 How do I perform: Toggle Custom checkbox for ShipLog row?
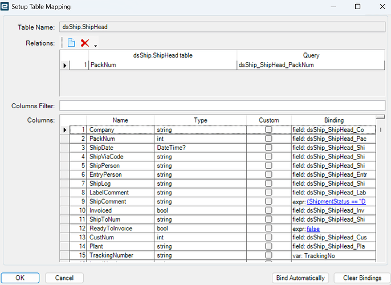(268, 184)
